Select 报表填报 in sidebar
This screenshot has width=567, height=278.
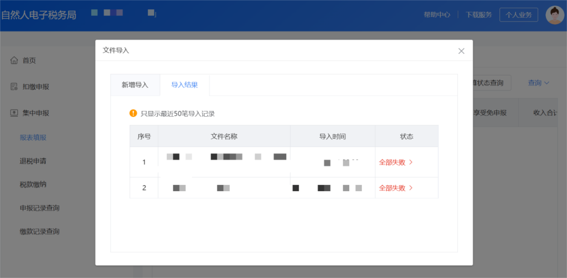coord(33,137)
